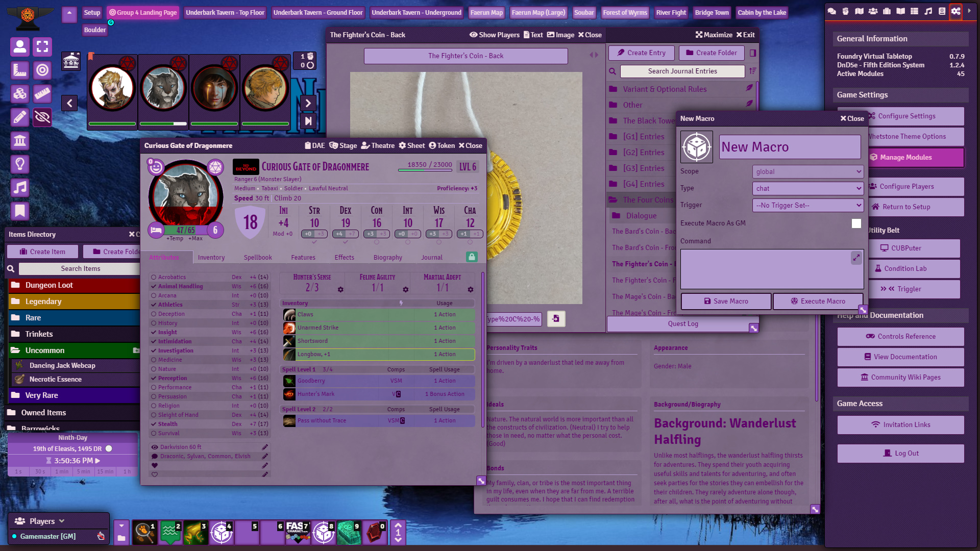Open the Combat Tracker sidebar tab
This screenshot has height=551, width=980.
point(846,11)
